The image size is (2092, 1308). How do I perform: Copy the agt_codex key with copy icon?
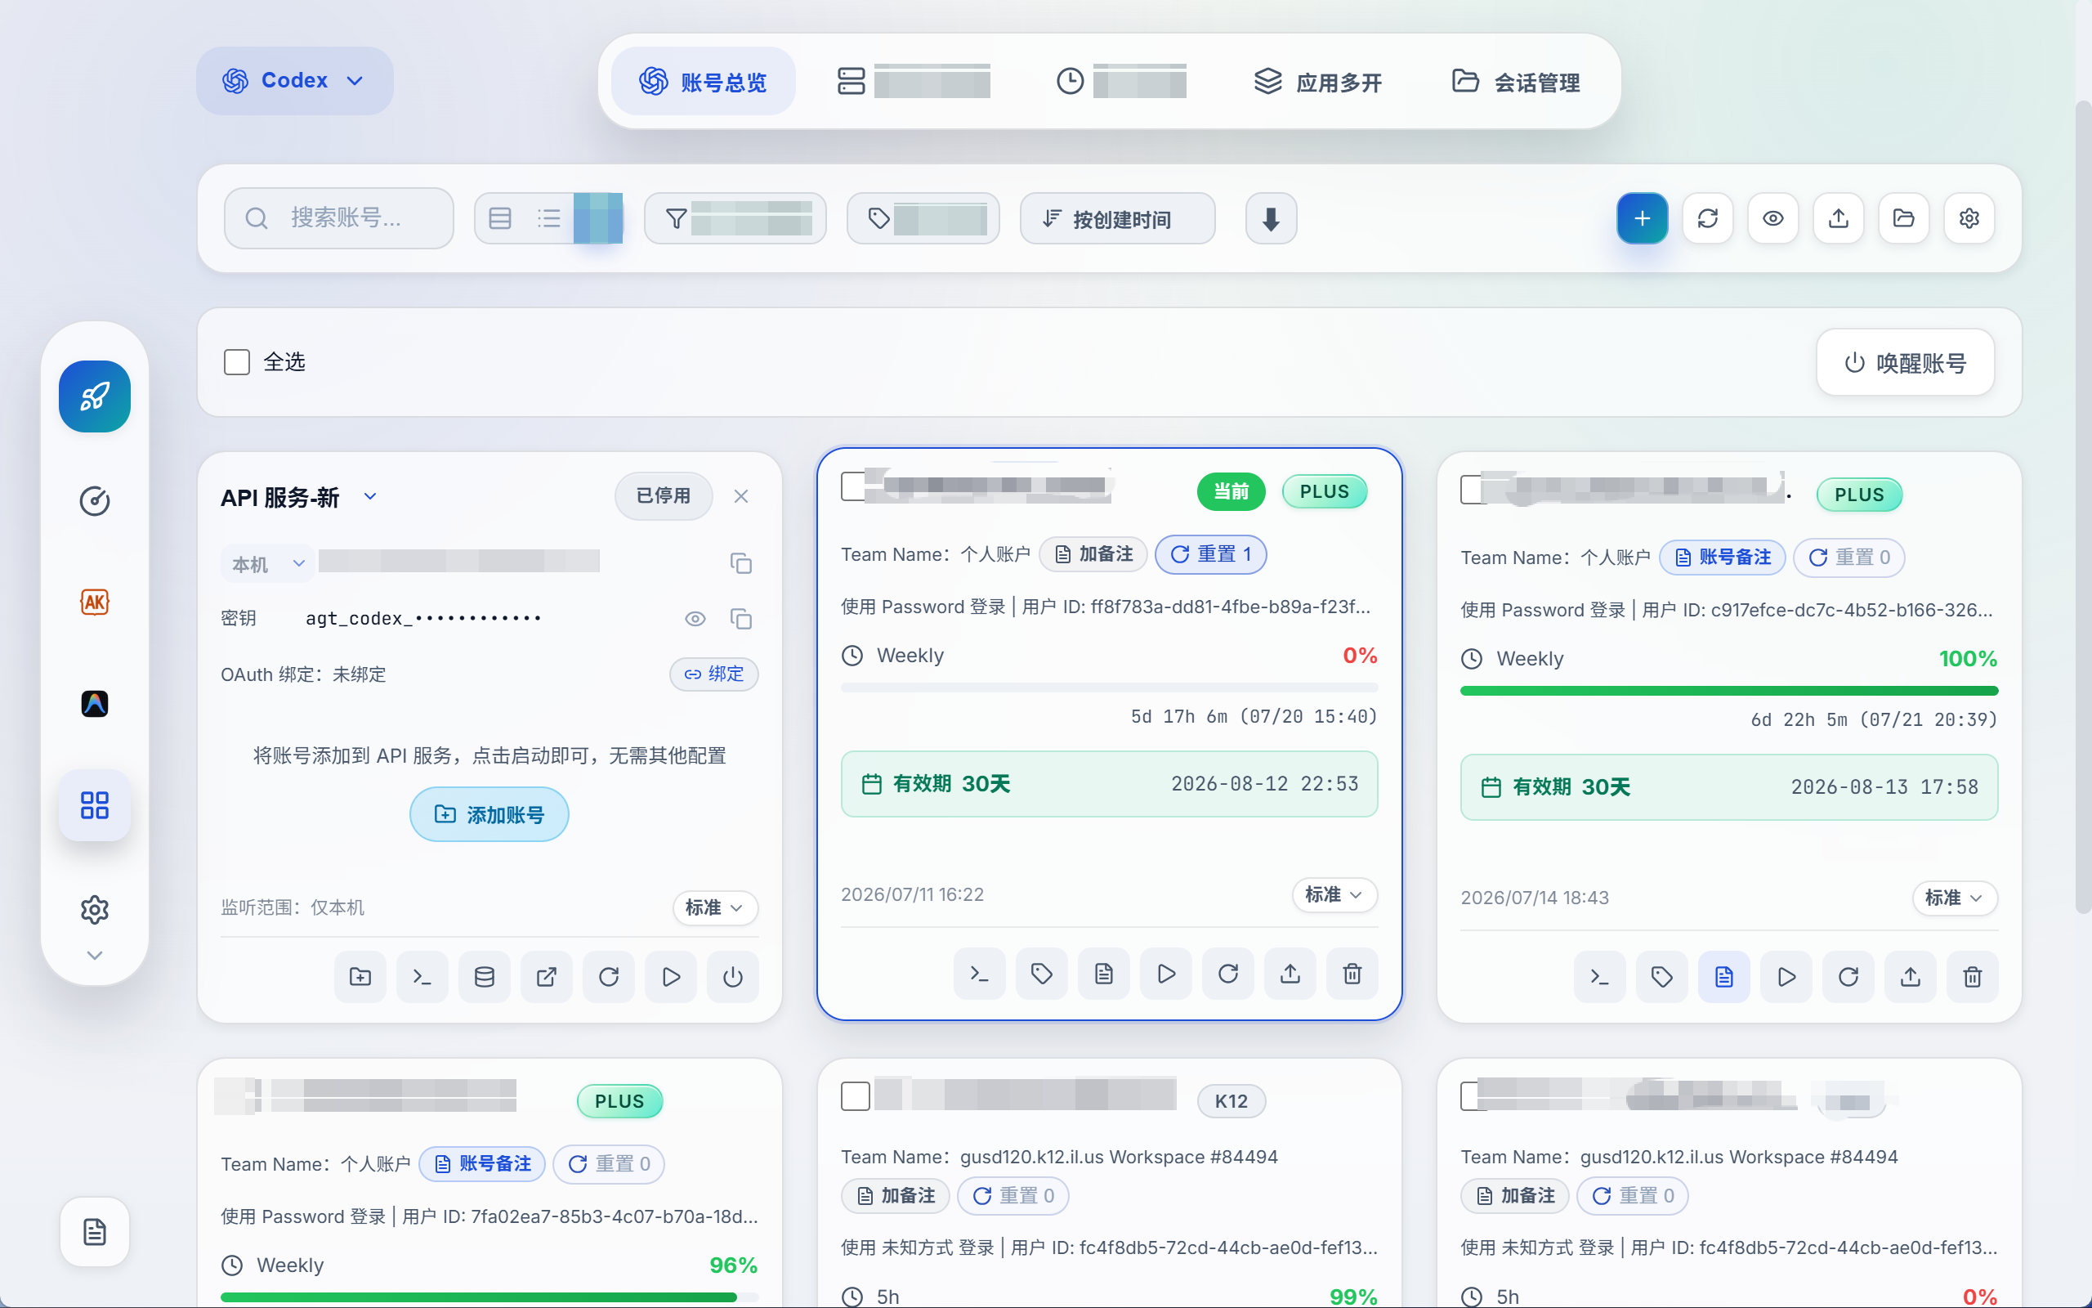pyautogui.click(x=741, y=619)
